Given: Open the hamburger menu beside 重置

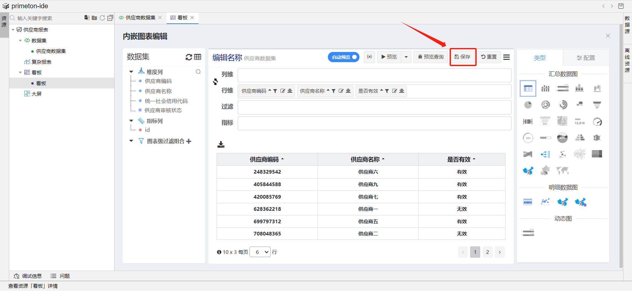Looking at the screenshot, I should pos(506,57).
